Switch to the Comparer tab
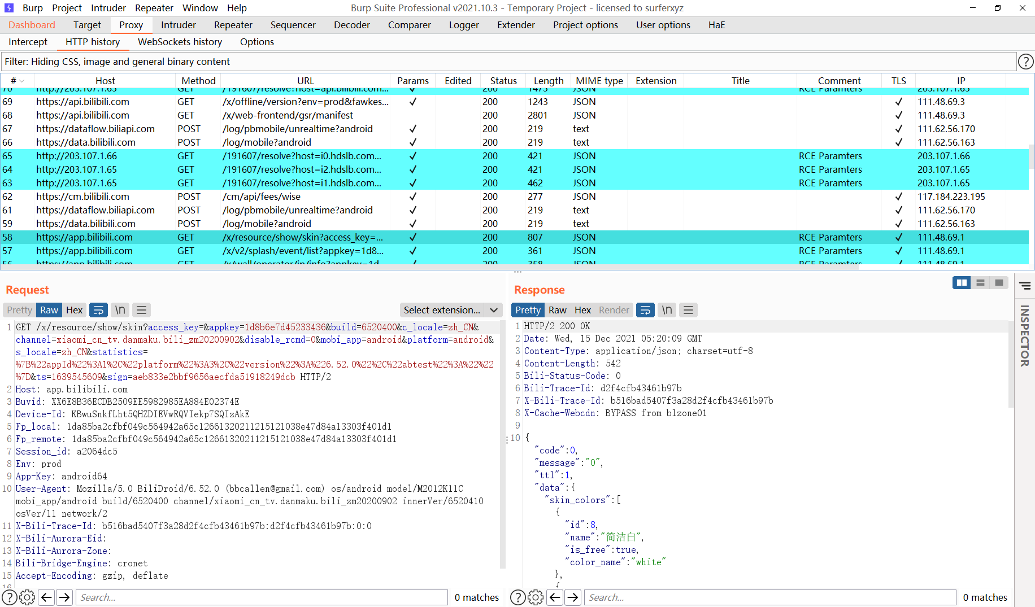This screenshot has height=607, width=1035. [410, 25]
